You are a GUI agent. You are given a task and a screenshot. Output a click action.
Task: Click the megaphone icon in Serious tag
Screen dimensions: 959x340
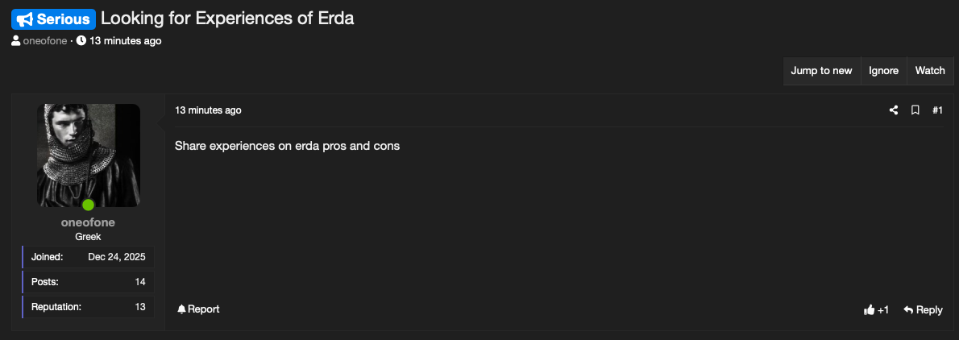pyautogui.click(x=24, y=19)
